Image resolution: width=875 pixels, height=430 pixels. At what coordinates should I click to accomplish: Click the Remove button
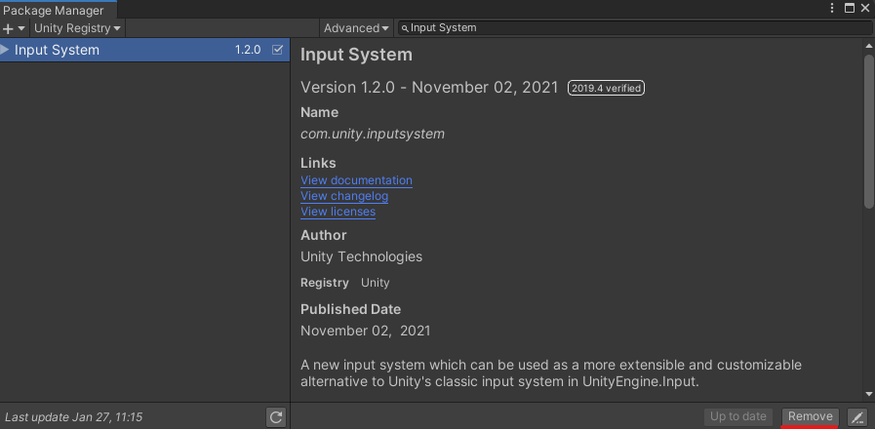[x=810, y=416]
